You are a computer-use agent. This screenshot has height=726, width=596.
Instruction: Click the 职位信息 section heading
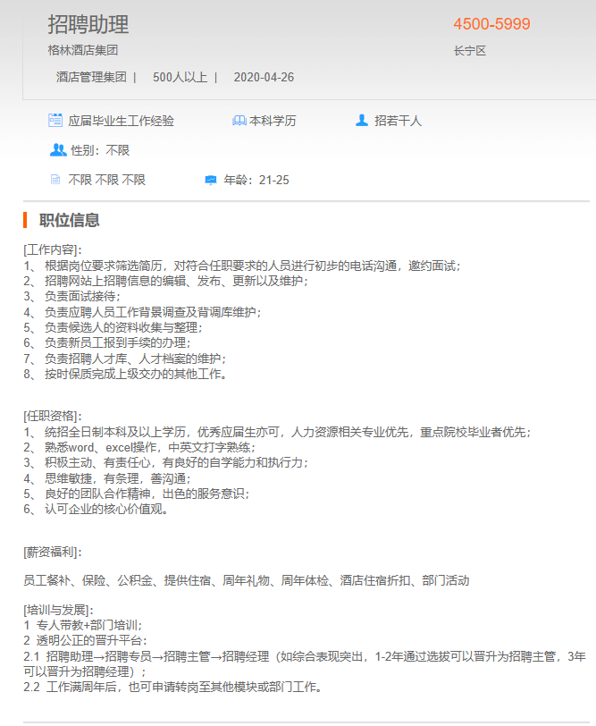coord(70,220)
